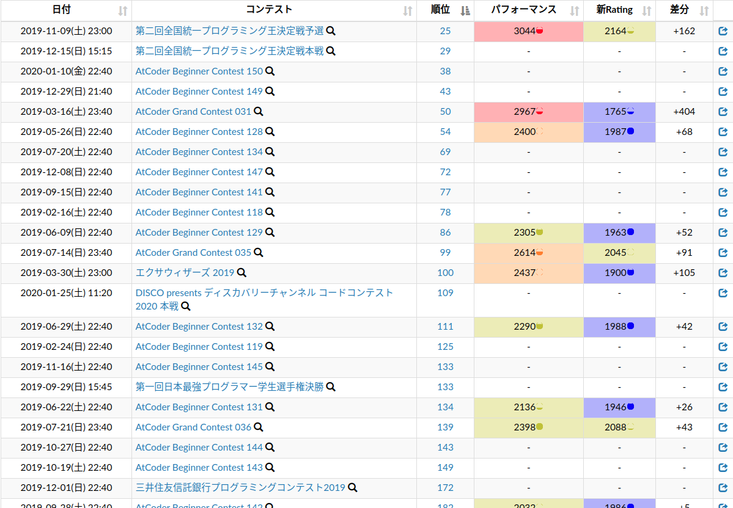Click the red performance cell 3044

pyautogui.click(x=529, y=31)
